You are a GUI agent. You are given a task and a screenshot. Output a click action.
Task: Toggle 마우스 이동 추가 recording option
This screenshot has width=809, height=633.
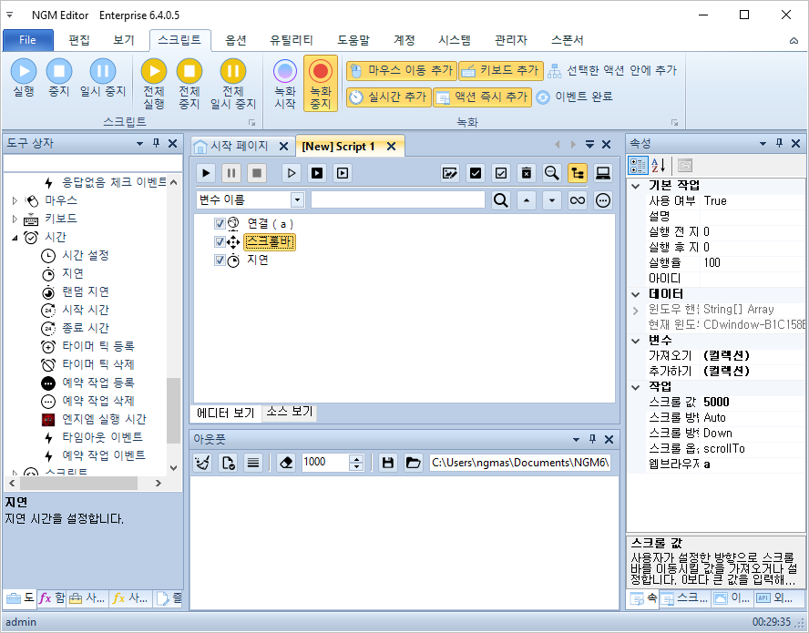point(402,71)
